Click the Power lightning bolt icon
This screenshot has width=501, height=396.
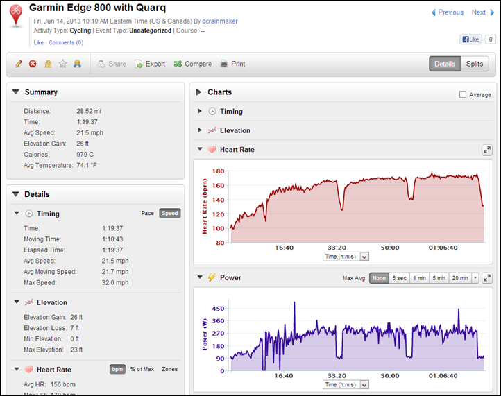pos(212,277)
